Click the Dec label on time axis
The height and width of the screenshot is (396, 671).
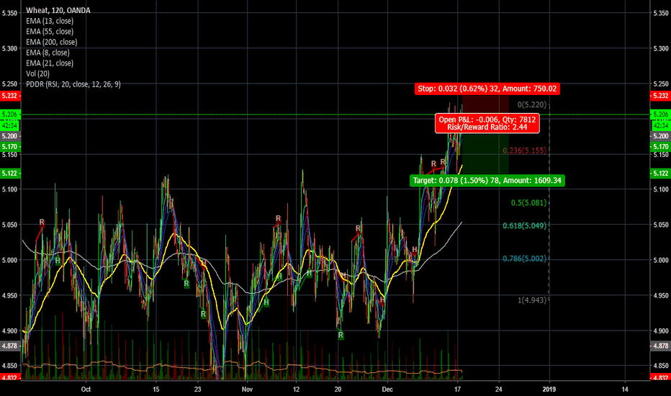coord(387,389)
